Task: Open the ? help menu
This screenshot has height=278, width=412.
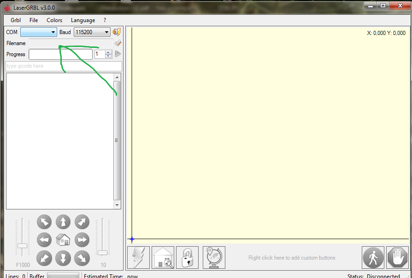Action: pyautogui.click(x=105, y=20)
